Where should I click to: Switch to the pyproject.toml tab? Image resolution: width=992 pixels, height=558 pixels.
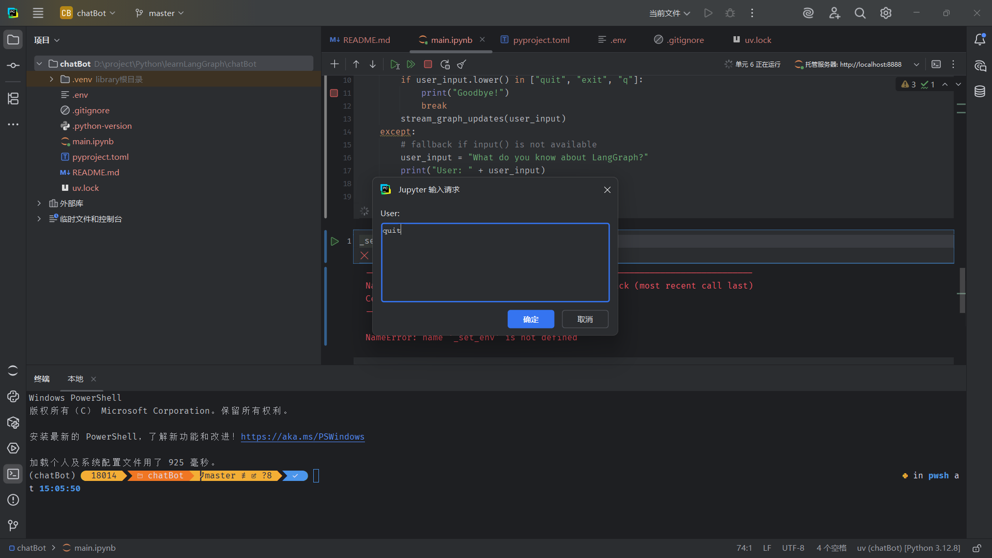pyautogui.click(x=541, y=40)
